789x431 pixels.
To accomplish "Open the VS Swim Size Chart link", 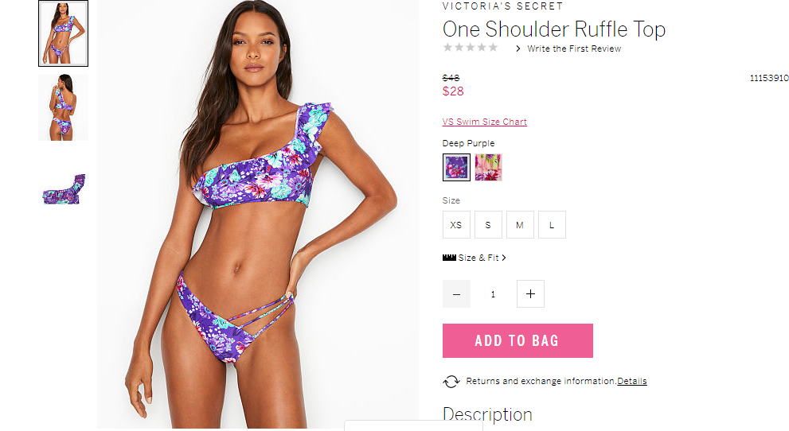I will tap(485, 122).
